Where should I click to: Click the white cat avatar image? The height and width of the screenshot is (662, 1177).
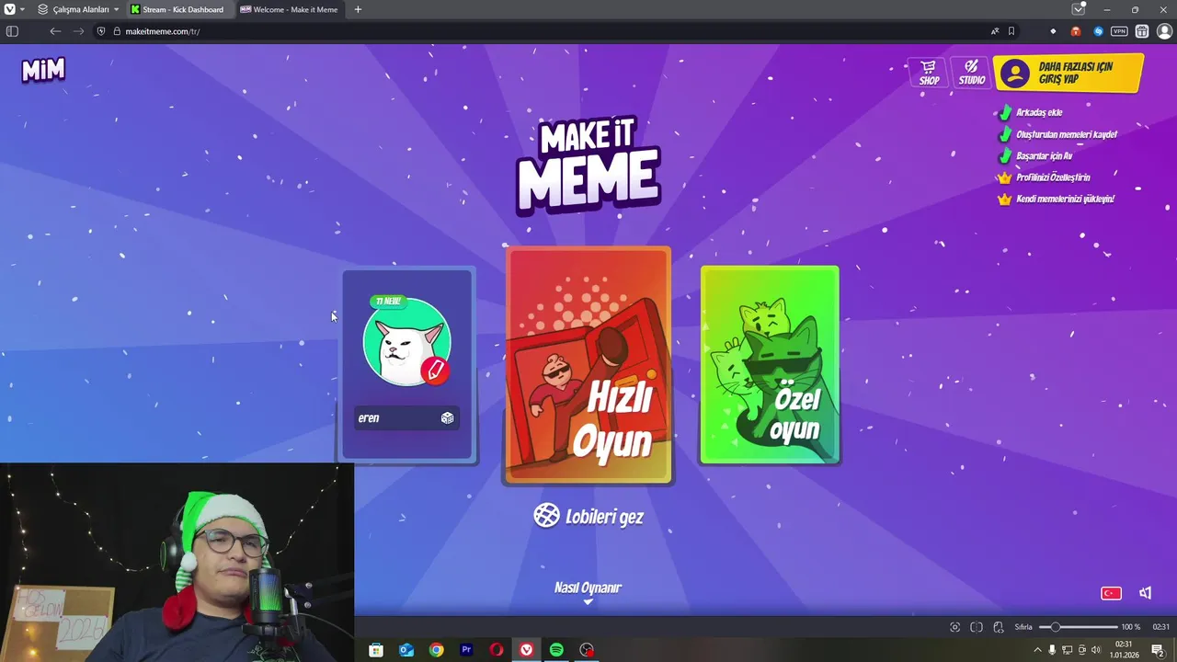click(406, 342)
